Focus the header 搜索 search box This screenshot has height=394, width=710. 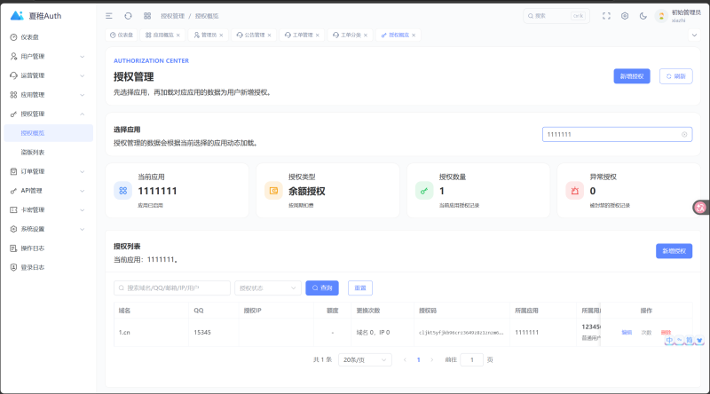tap(556, 16)
